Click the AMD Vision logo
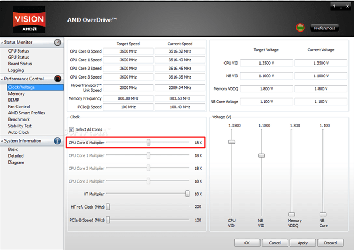The image size is (354, 250). (29, 19)
